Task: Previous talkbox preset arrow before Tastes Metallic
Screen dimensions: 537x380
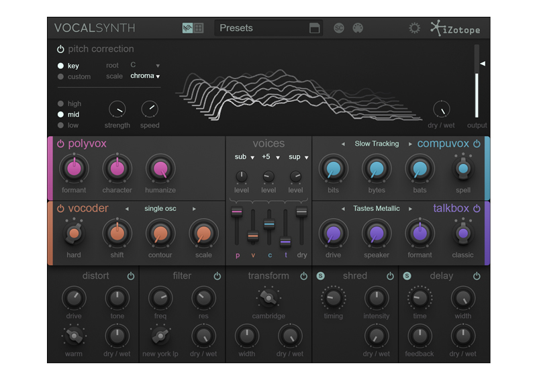Action: (x=343, y=209)
